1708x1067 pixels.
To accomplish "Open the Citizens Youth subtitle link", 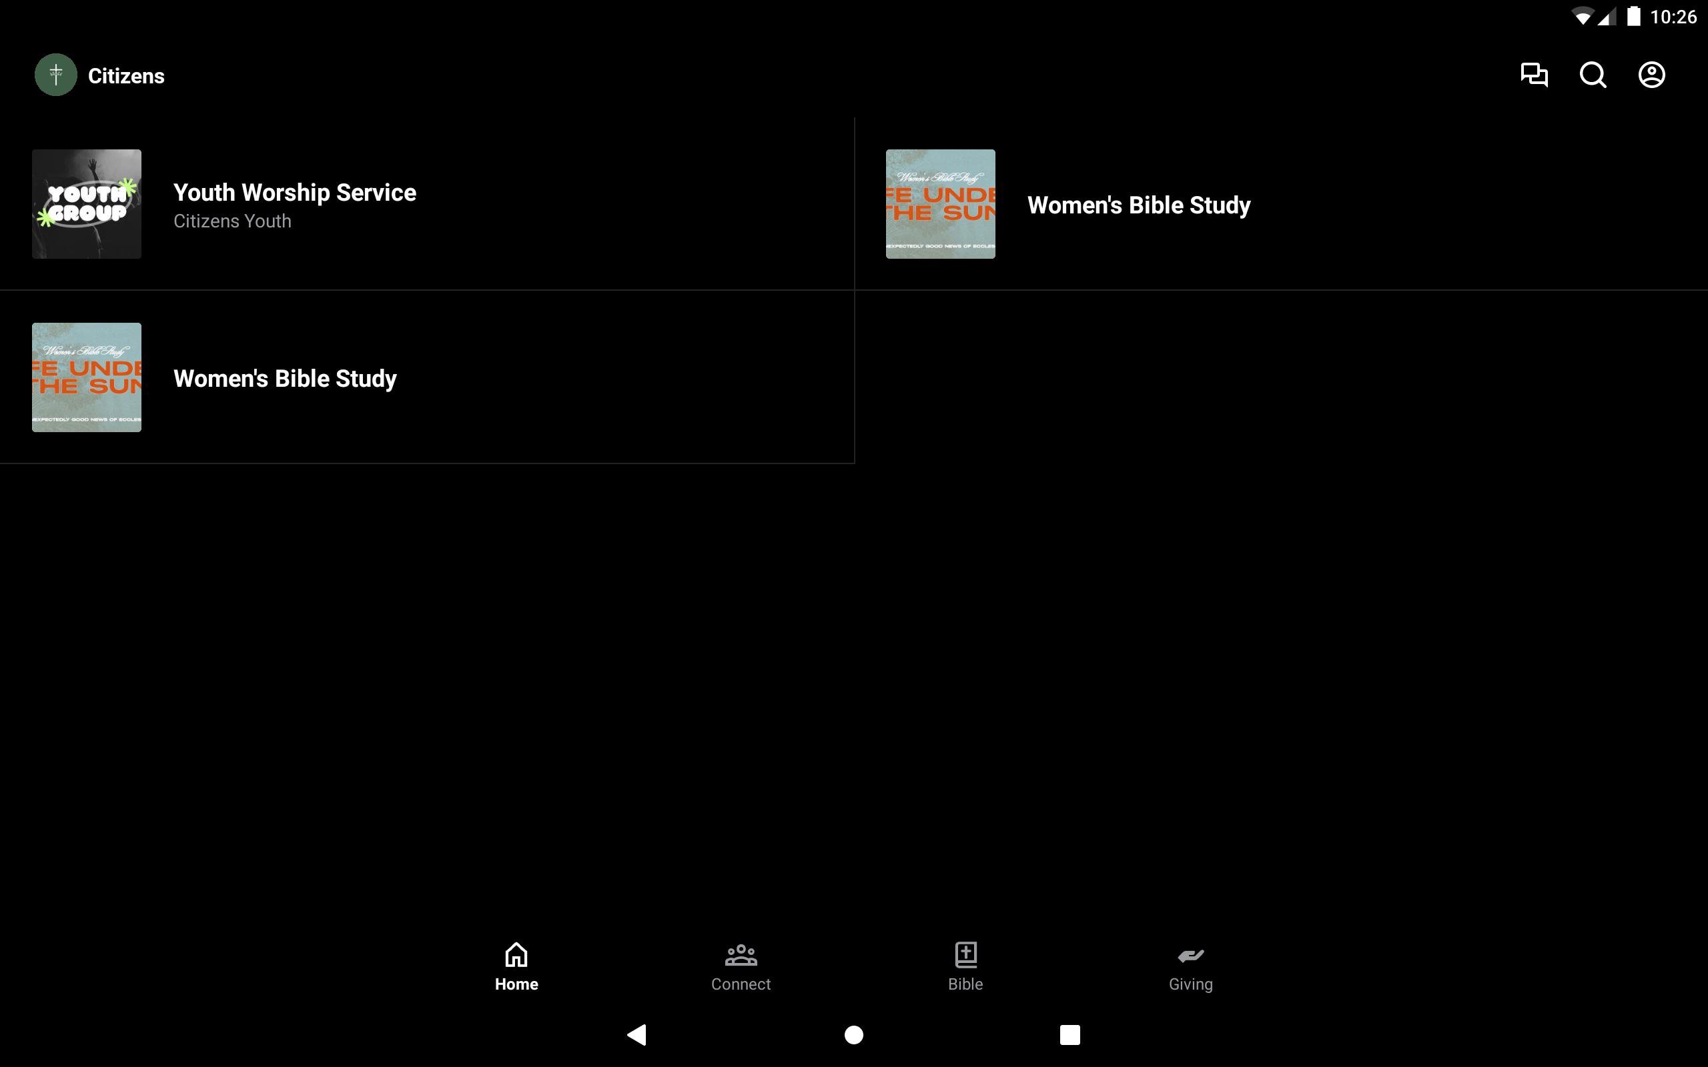I will click(x=232, y=221).
